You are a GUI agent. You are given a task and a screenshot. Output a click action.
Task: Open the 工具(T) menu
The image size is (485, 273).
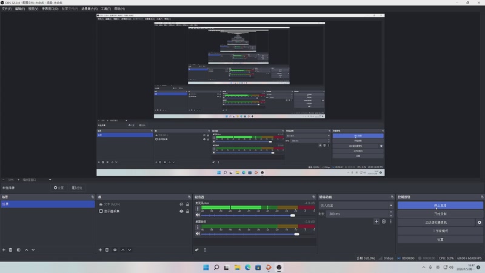(x=105, y=8)
